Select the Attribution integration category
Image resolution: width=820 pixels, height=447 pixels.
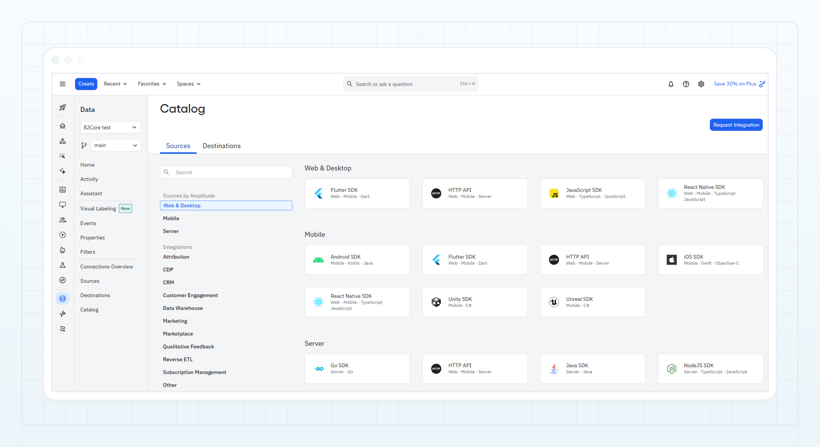(176, 257)
